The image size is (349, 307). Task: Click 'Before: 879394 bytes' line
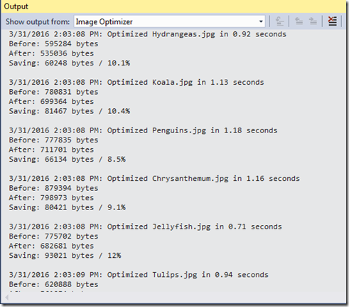tap(53, 188)
